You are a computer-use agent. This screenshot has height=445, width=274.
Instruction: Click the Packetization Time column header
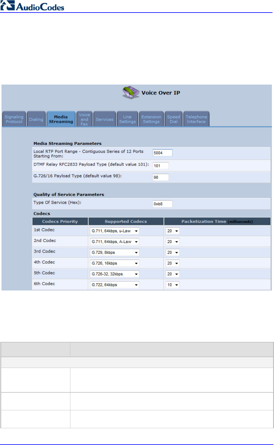pyautogui.click(x=217, y=221)
